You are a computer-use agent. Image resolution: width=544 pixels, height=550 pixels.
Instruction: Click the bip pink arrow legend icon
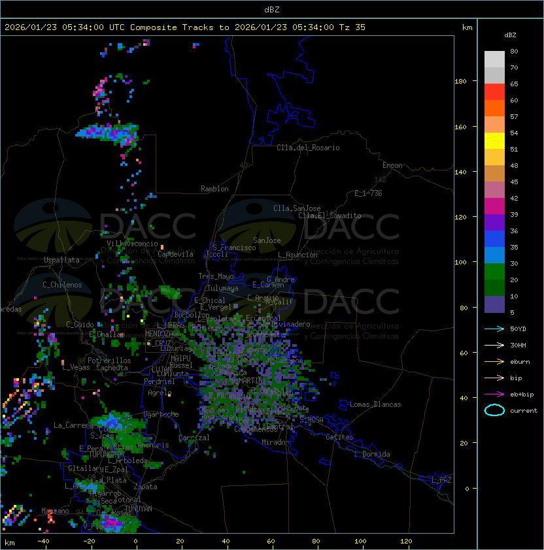[x=494, y=378]
